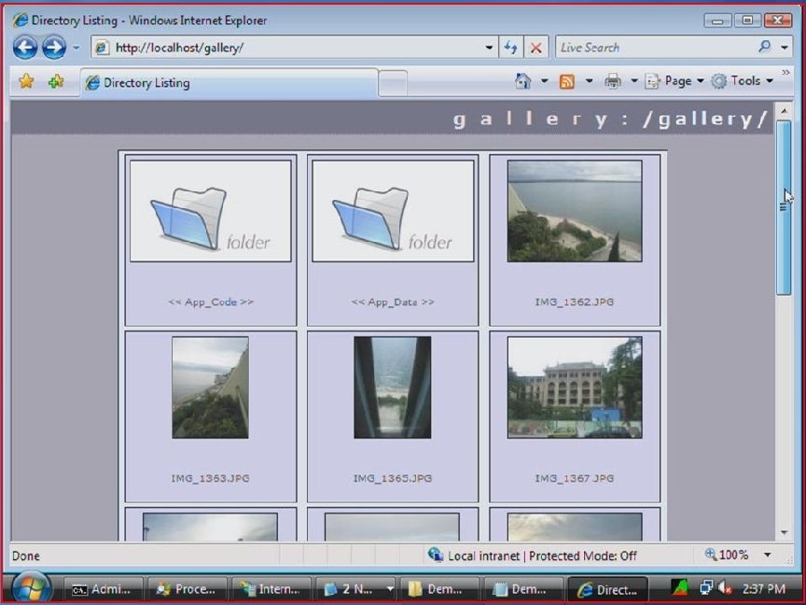This screenshot has height=605, width=806.
Task: Focus the Live Search box
Action: tap(656, 48)
